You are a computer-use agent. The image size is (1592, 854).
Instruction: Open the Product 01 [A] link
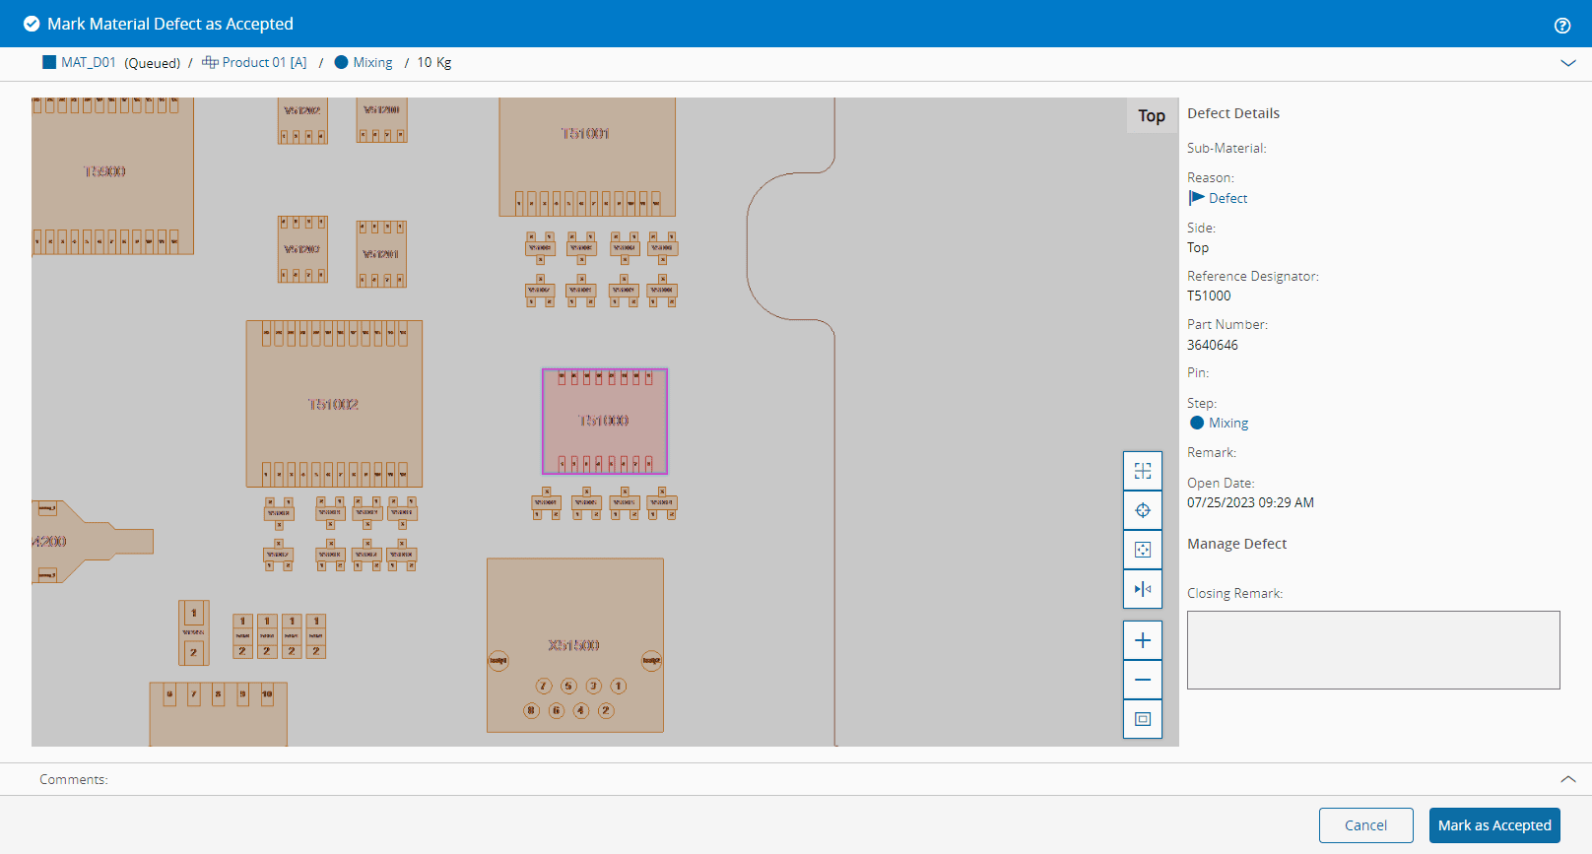[x=264, y=62]
